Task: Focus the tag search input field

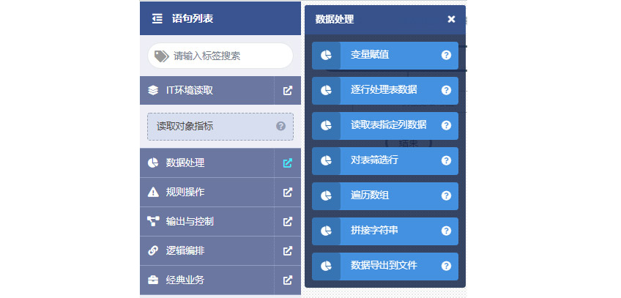Action: tap(227, 56)
